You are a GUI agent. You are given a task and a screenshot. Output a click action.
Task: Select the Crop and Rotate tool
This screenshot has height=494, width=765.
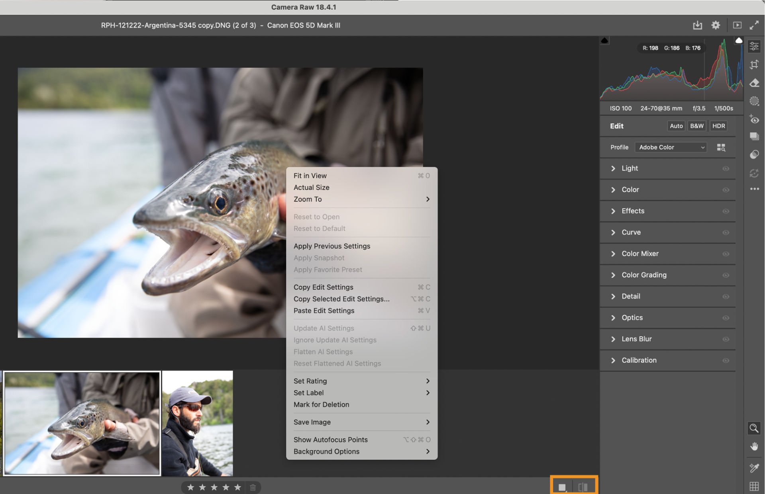[754, 64]
